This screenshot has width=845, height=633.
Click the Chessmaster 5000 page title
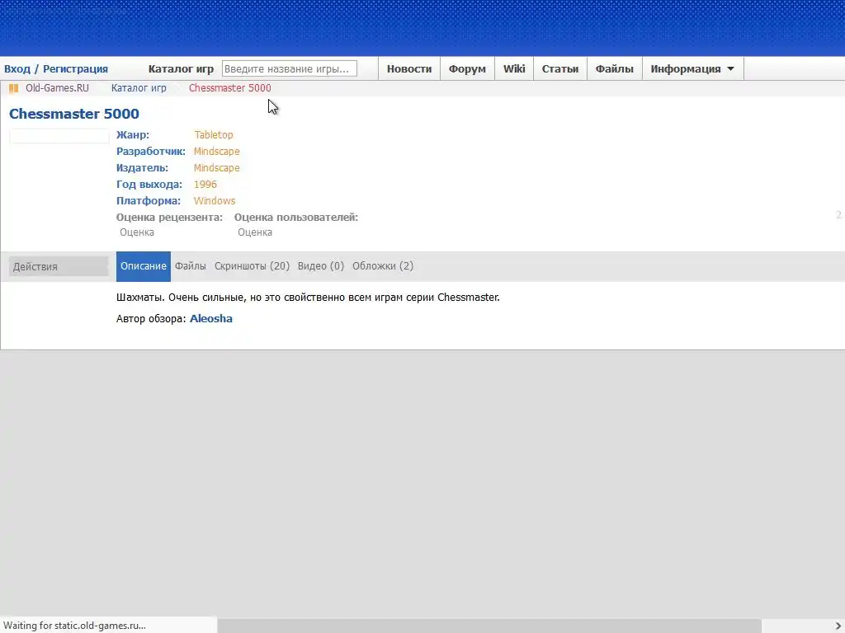(x=73, y=114)
